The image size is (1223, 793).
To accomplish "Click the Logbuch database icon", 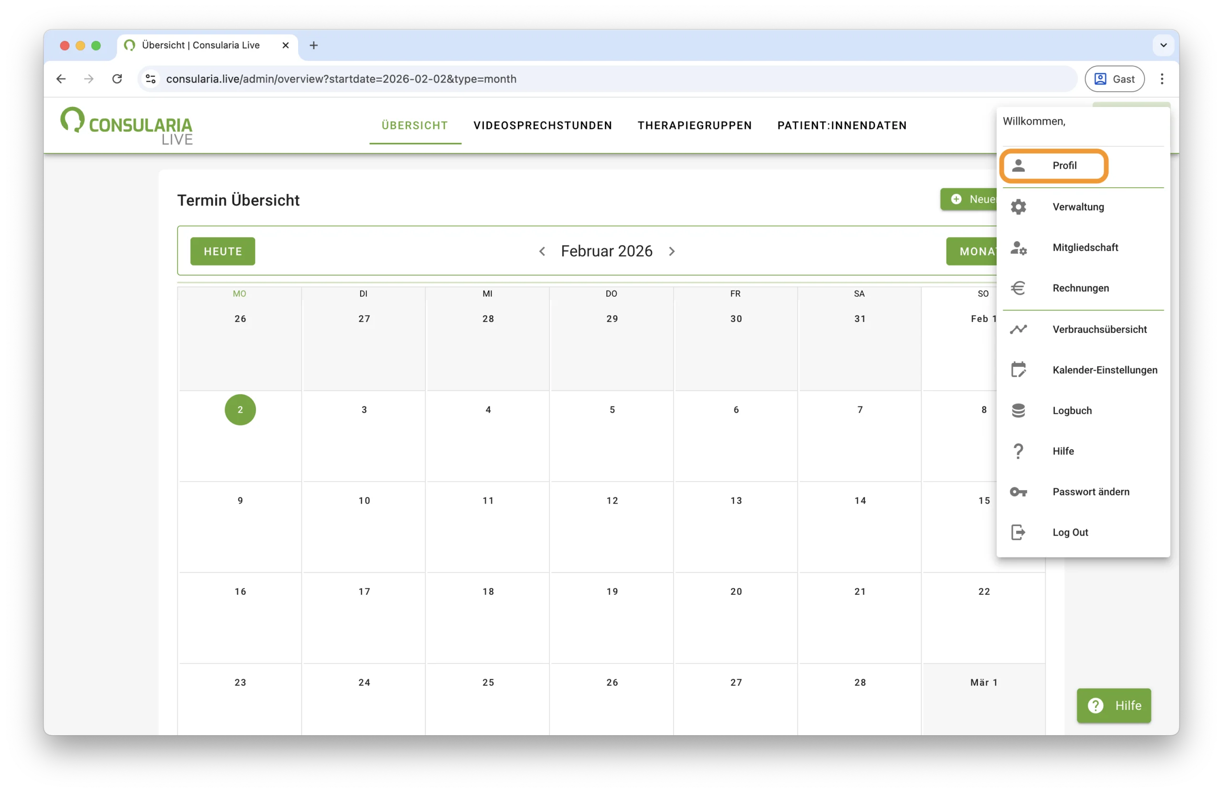I will click(x=1018, y=410).
